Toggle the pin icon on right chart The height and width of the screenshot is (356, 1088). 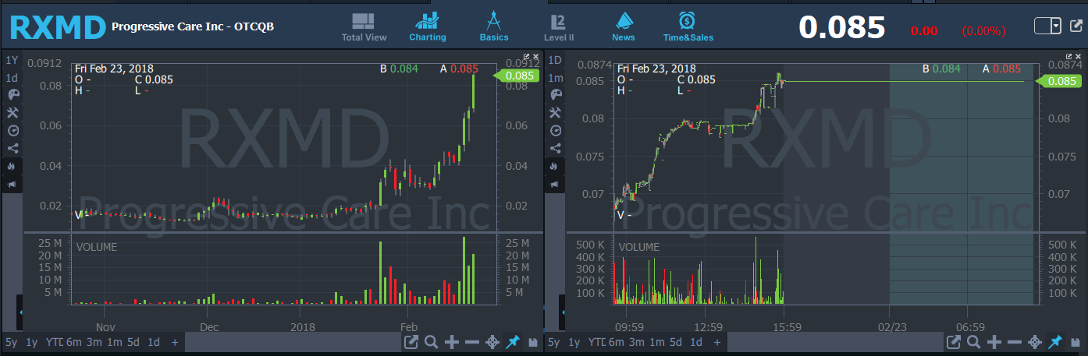point(1055,342)
